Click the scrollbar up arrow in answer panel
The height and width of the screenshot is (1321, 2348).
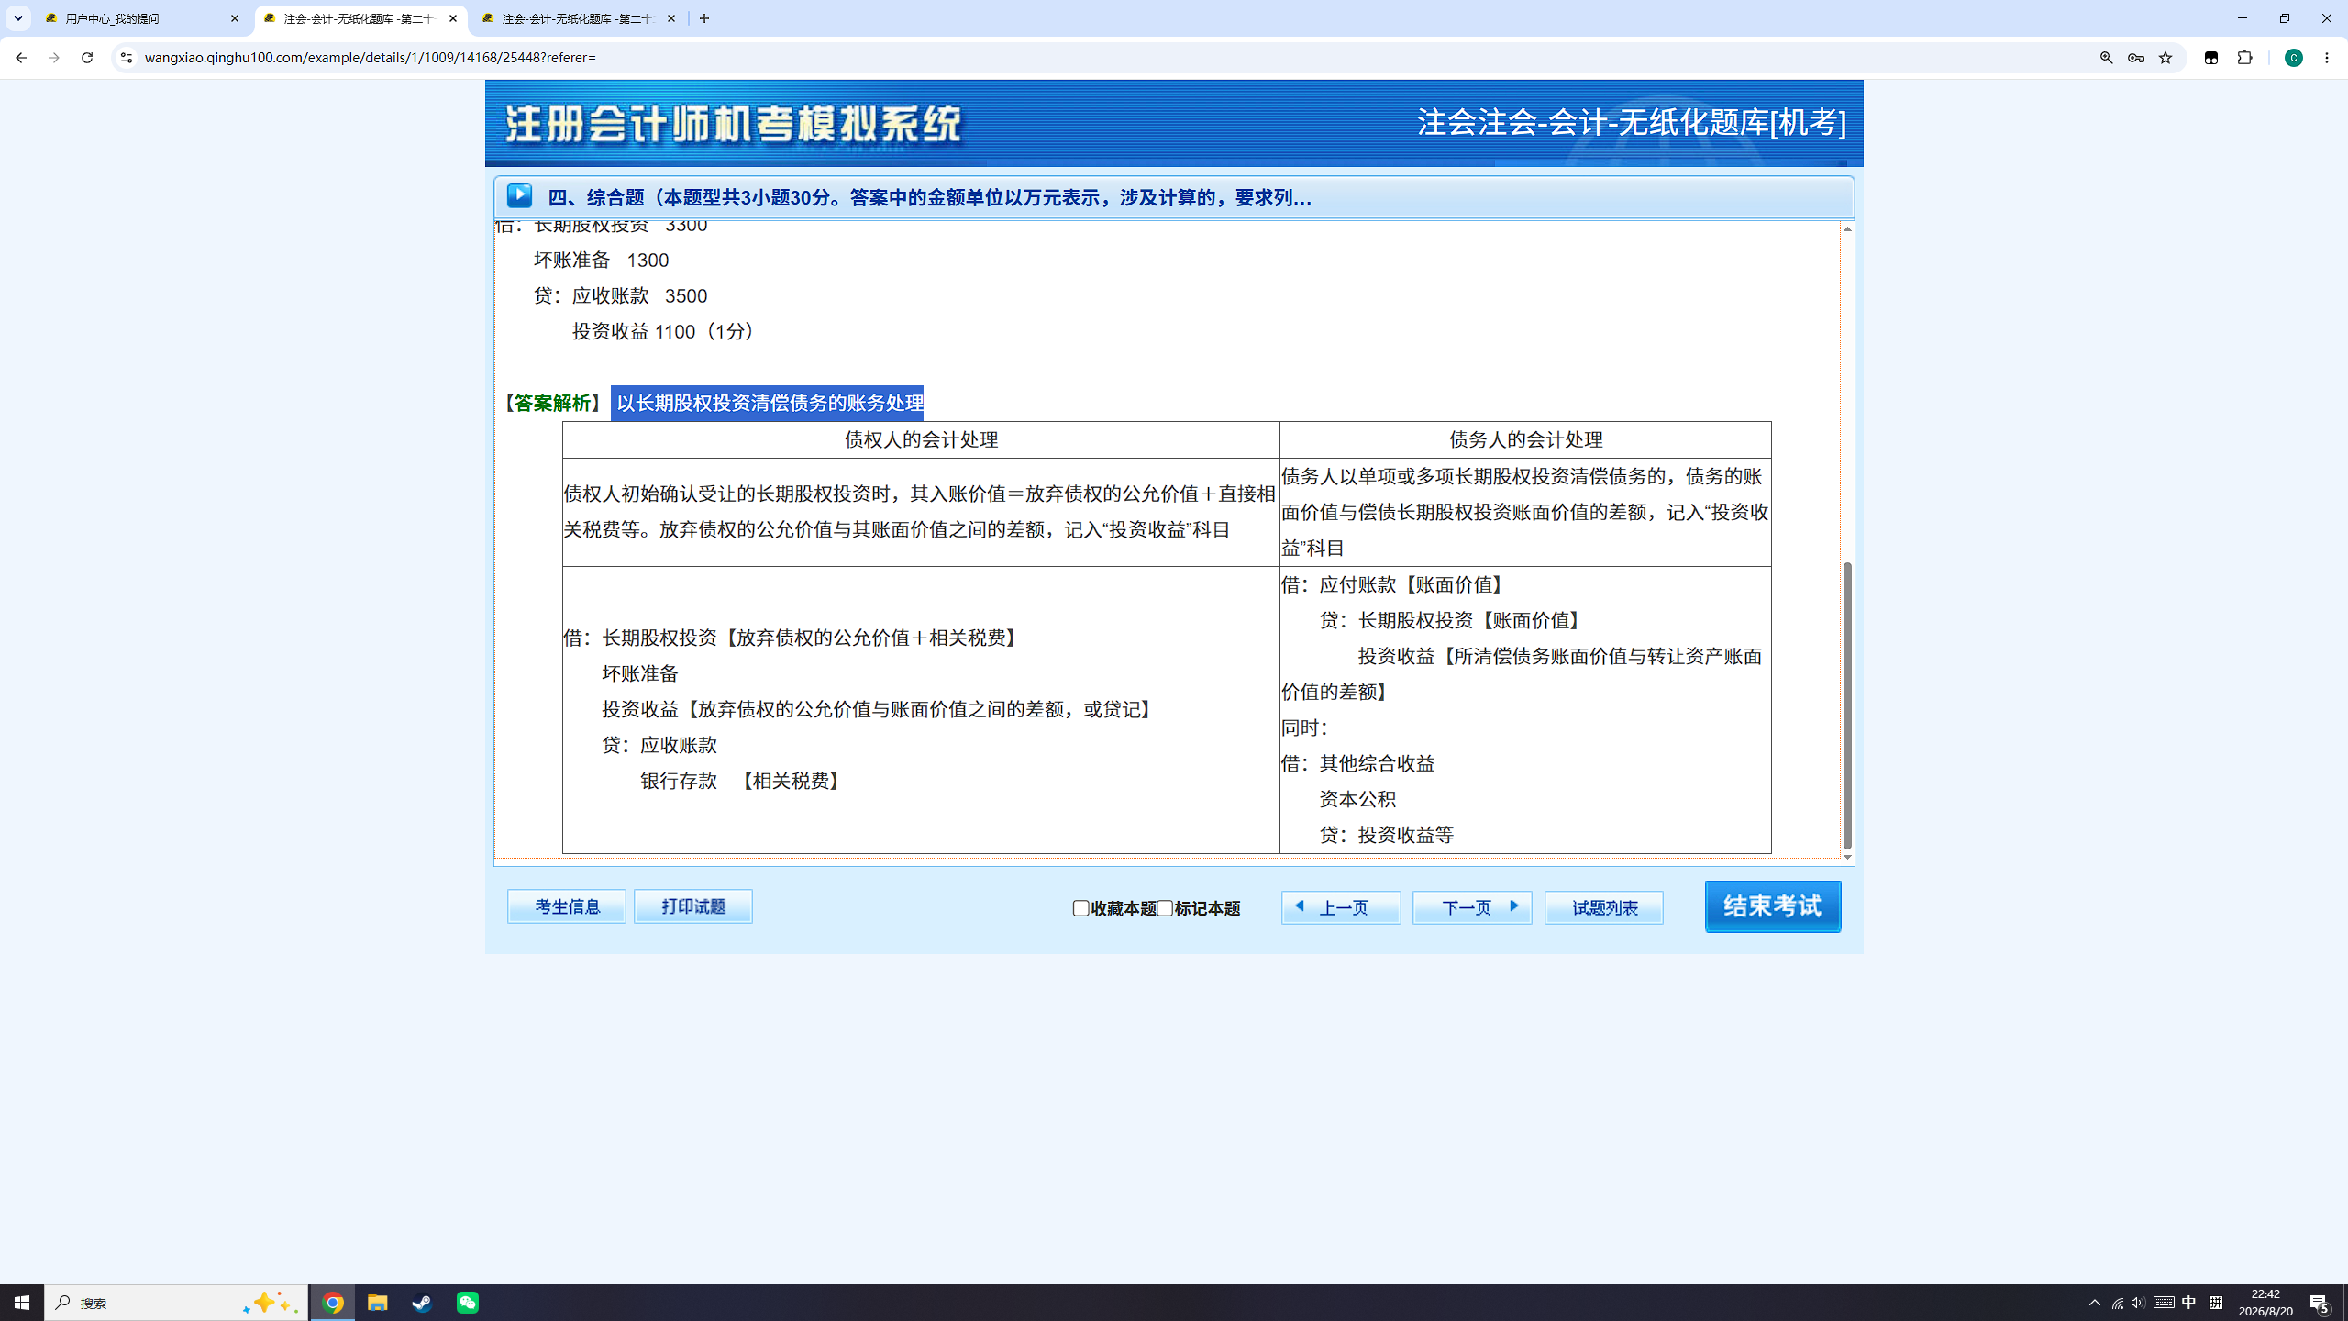pos(1847,228)
